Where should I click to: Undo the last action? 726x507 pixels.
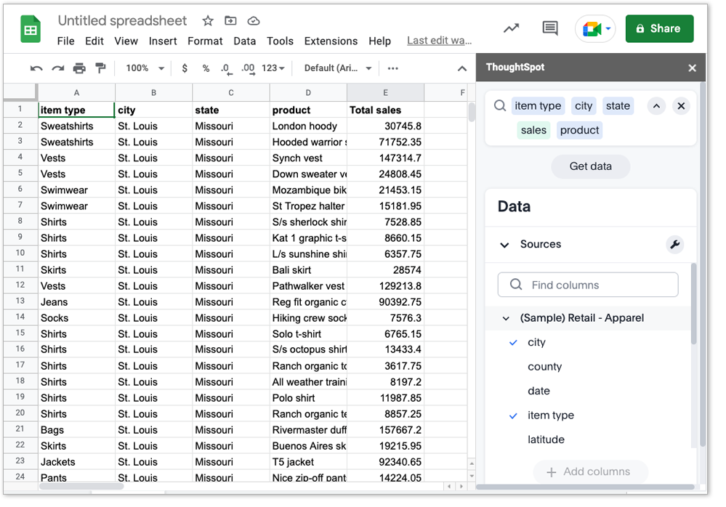click(x=36, y=68)
